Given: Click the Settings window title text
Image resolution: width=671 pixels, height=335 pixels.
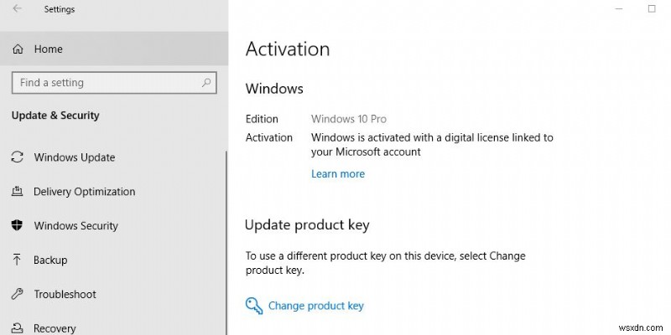Looking at the screenshot, I should point(60,9).
